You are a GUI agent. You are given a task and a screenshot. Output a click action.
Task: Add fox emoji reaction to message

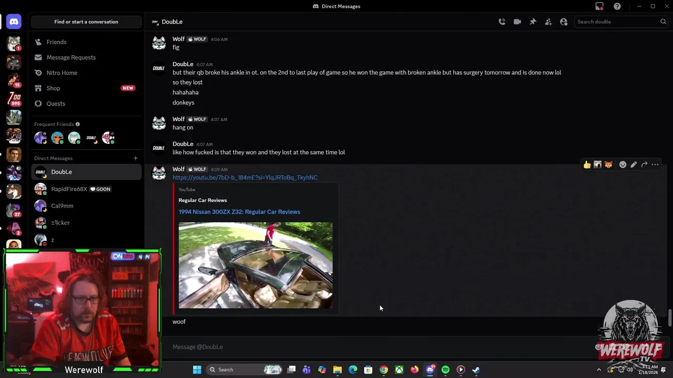608,165
